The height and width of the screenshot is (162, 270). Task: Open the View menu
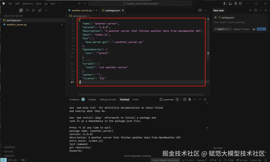(x=39, y=3)
